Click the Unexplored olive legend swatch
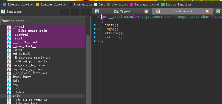Screen dimensions: 222x104 pyautogui.click(x=109, y=4)
